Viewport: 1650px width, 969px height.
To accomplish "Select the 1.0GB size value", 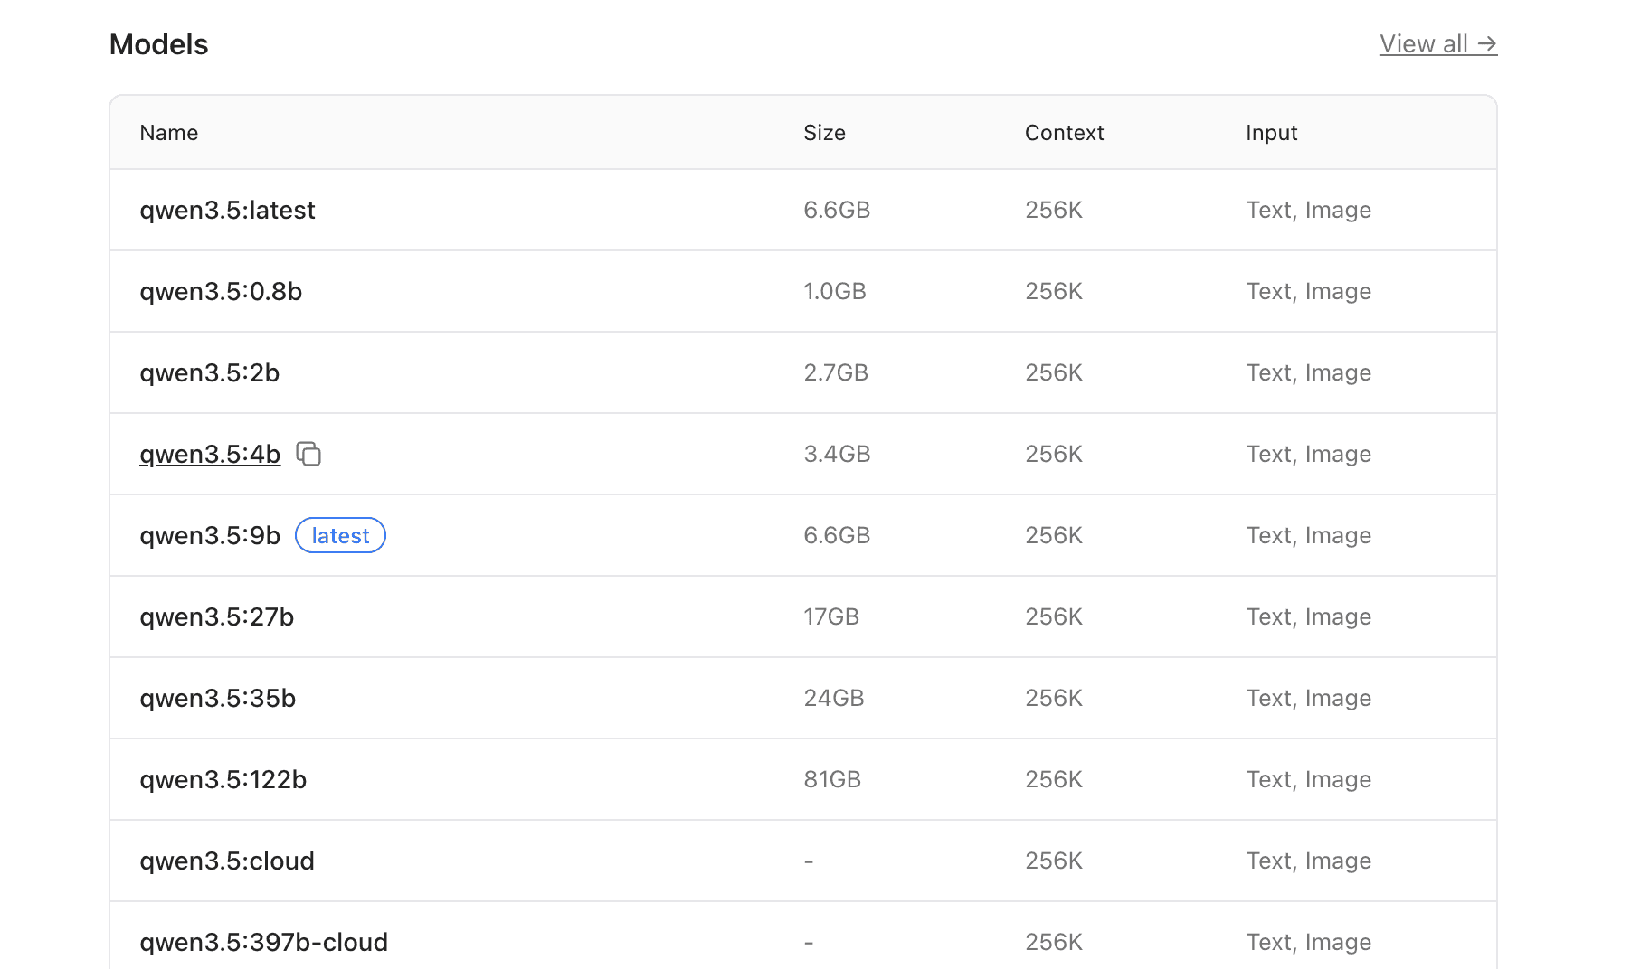I will [x=835, y=291].
